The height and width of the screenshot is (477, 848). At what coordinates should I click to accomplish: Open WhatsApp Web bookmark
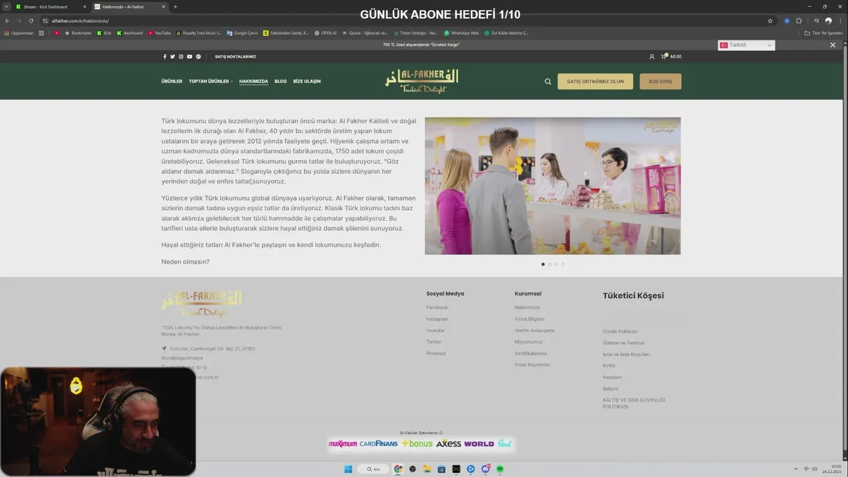point(461,32)
